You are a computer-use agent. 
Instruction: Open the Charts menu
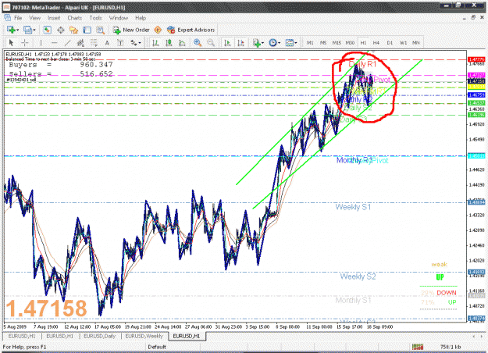click(x=75, y=18)
